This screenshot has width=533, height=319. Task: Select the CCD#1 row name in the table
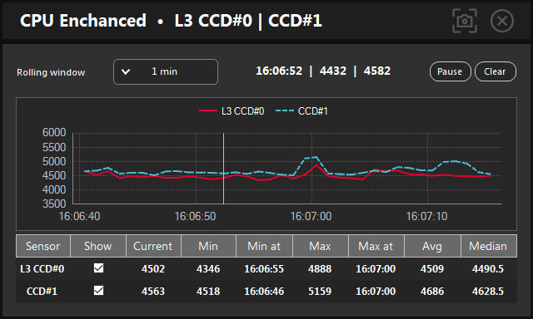pos(42,292)
